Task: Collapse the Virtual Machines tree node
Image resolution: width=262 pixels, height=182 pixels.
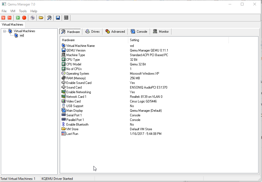Action: click(4, 31)
